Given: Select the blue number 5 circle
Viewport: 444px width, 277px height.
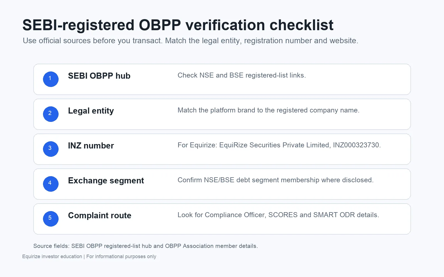Looking at the screenshot, I should (51, 219).
